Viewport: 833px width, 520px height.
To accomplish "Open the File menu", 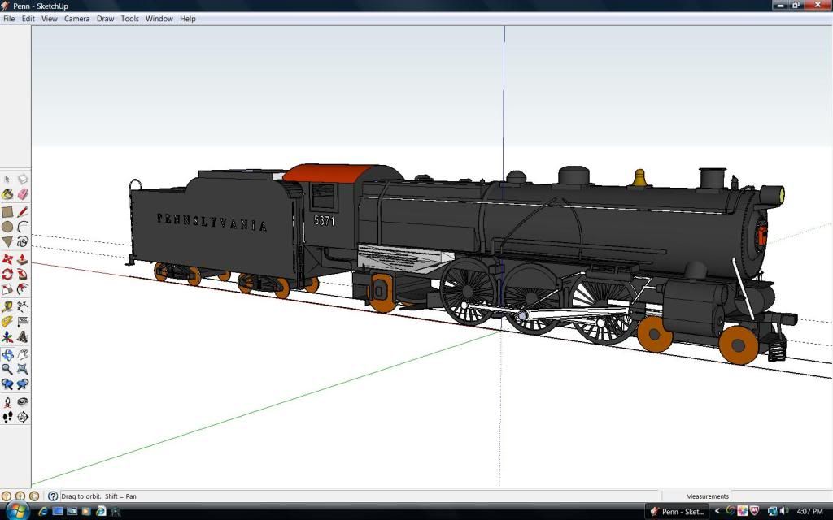I will tap(9, 19).
